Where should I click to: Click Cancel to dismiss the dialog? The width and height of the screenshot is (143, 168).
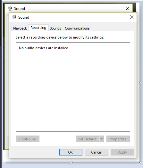tap(97, 152)
